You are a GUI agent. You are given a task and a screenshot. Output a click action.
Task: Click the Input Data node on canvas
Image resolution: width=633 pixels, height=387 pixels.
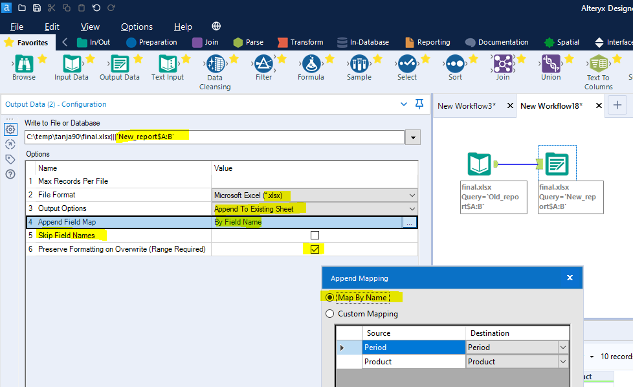pos(479,164)
